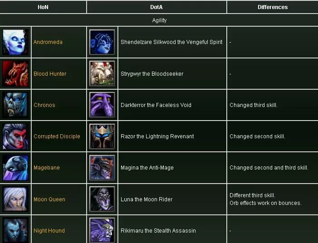Select the Luna Moon Rider icon
This screenshot has width=318, height=243.
click(x=102, y=199)
